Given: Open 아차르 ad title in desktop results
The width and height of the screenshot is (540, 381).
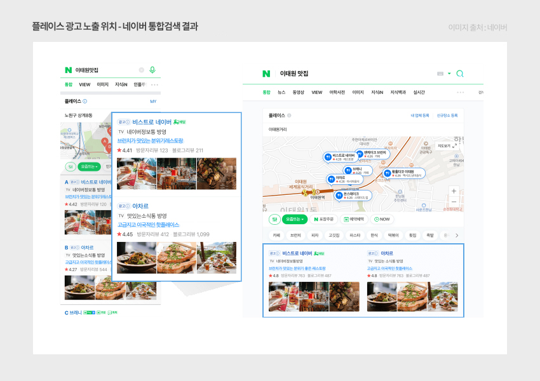Looking at the screenshot, I should (387, 253).
